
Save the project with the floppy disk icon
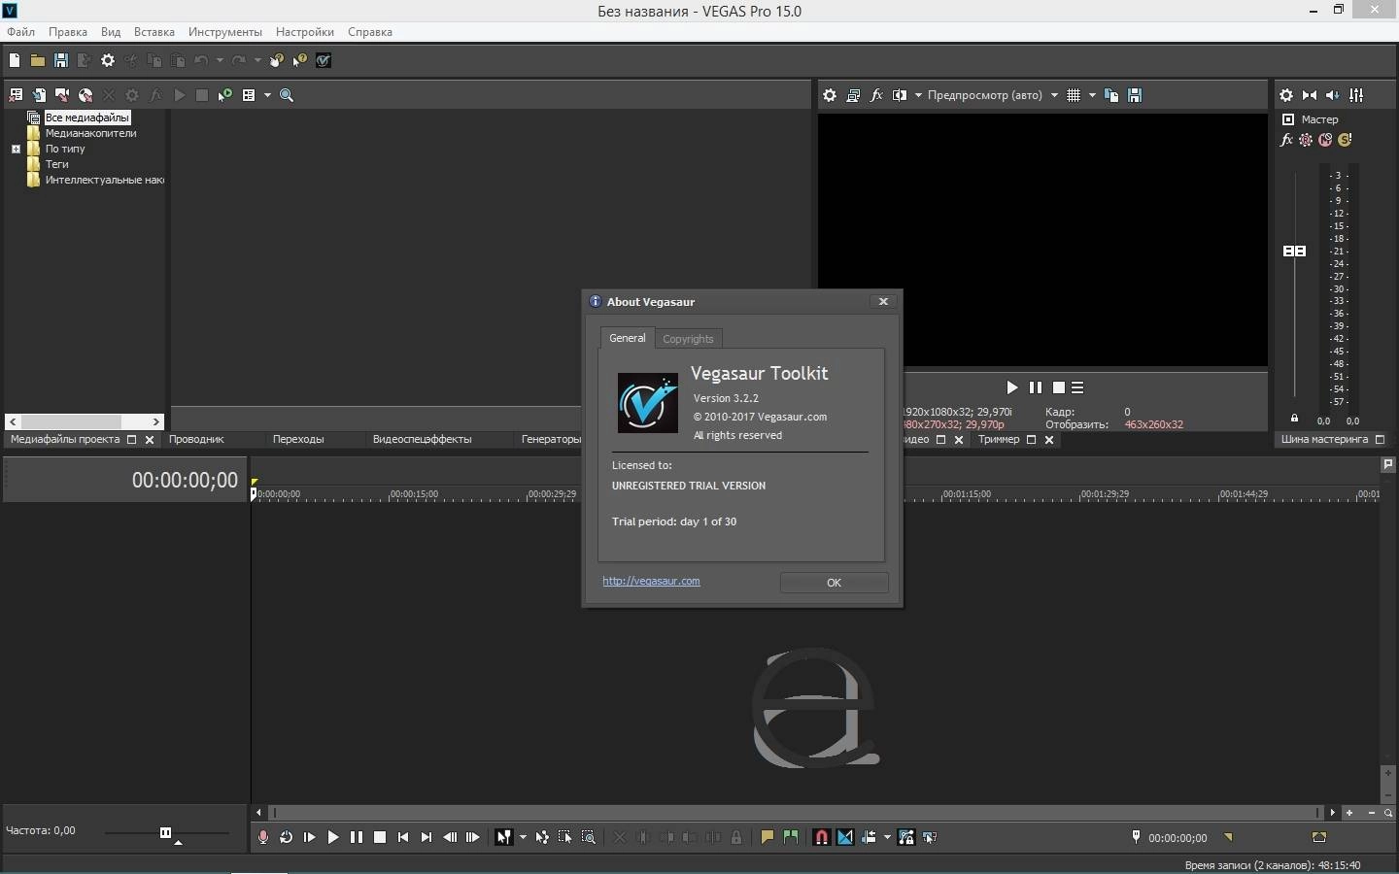pos(61,60)
